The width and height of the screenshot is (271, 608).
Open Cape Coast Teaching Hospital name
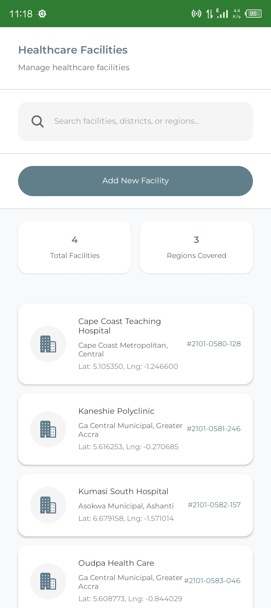[x=120, y=326]
